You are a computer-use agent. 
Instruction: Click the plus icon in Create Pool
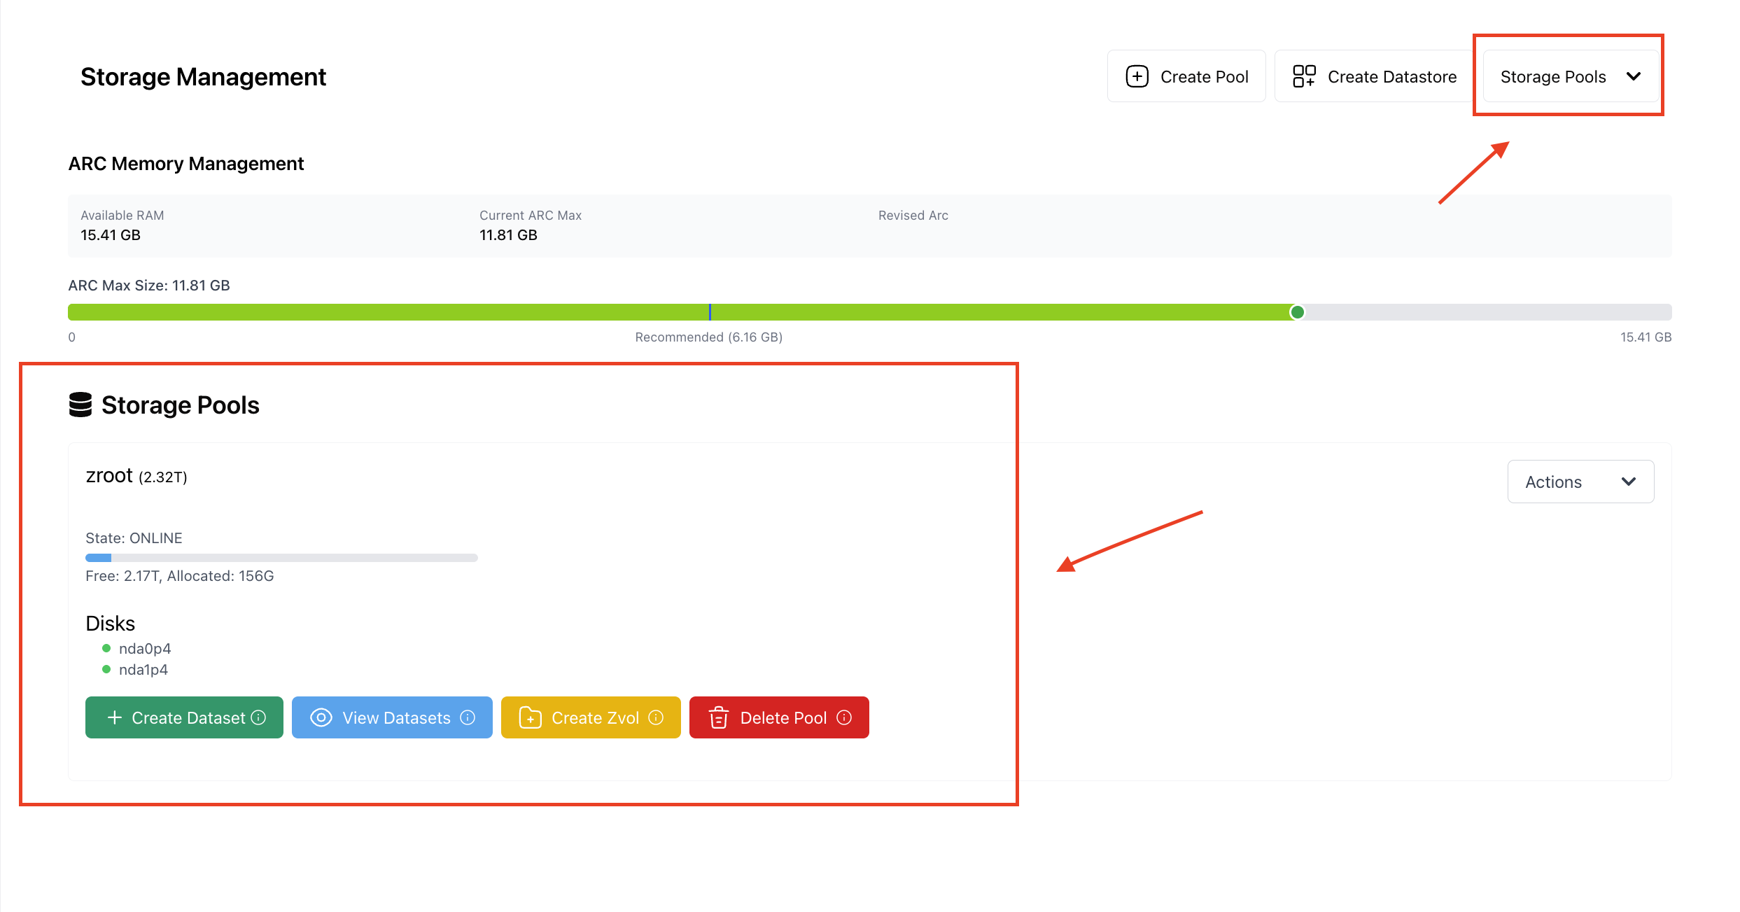[1137, 76]
